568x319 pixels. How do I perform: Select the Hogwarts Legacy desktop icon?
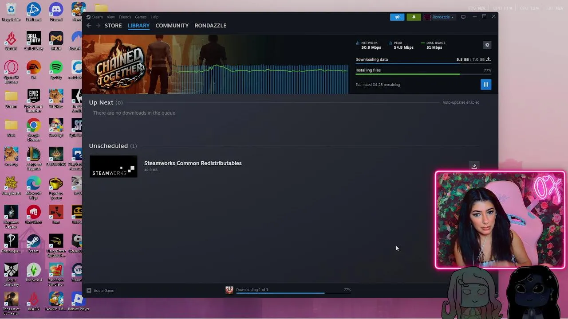[11, 217]
